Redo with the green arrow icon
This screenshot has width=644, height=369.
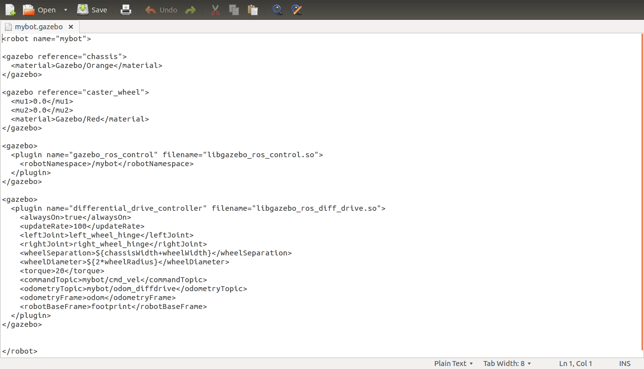190,10
